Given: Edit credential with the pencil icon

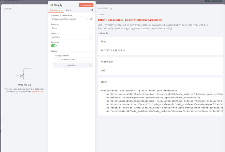Looking at the screenshot, I should 92,19.
